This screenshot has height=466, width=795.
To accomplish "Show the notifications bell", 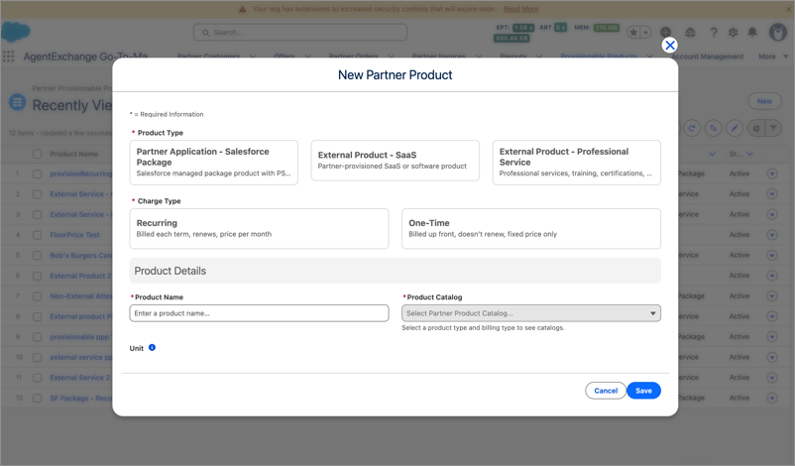I will click(x=752, y=33).
